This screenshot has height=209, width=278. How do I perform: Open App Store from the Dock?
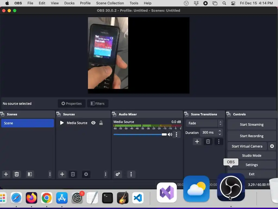[x=62, y=198]
